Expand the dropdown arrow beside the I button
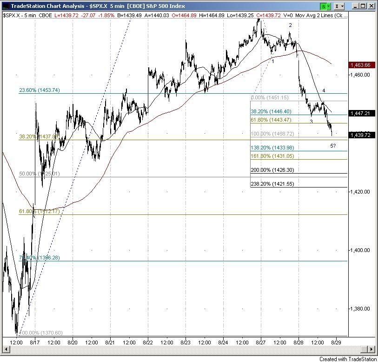The height and width of the screenshot is (362, 378). [x=343, y=6]
